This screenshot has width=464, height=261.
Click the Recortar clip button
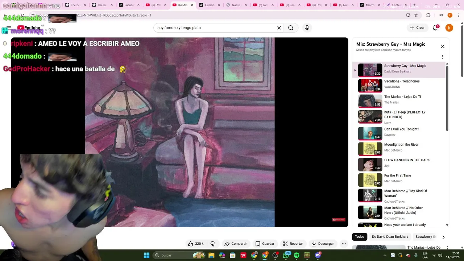pos(293,244)
